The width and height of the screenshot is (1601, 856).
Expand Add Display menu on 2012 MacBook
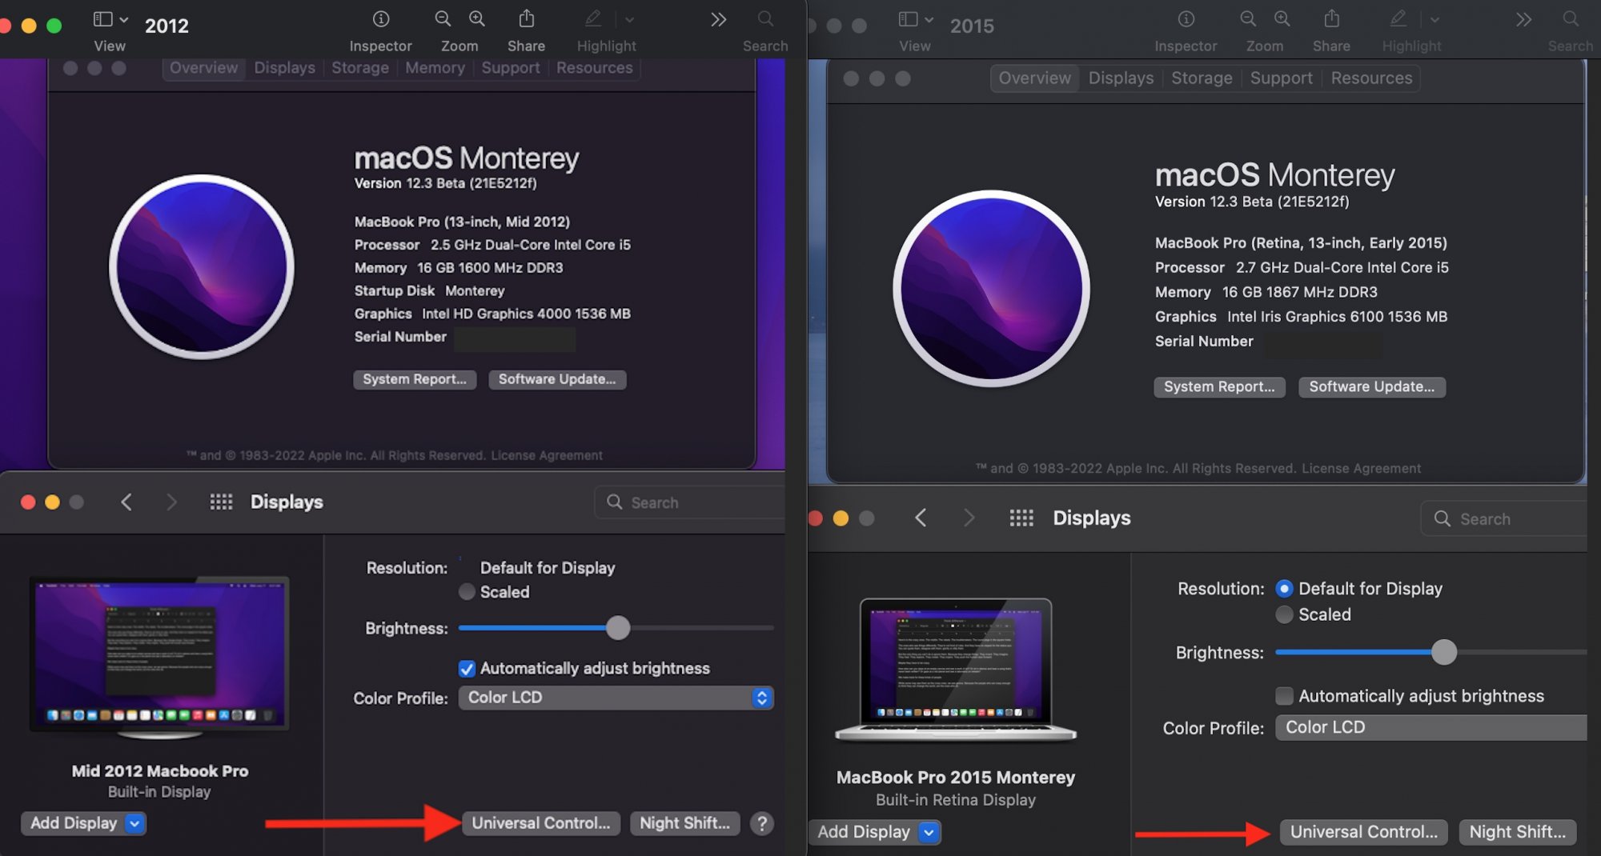click(x=134, y=823)
